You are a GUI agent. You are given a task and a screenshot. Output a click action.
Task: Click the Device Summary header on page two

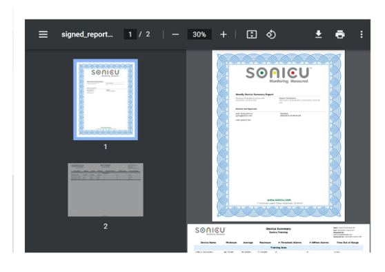pyautogui.click(x=279, y=229)
